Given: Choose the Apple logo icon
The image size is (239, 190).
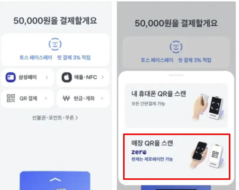Looking at the screenshot, I should click(66, 77).
